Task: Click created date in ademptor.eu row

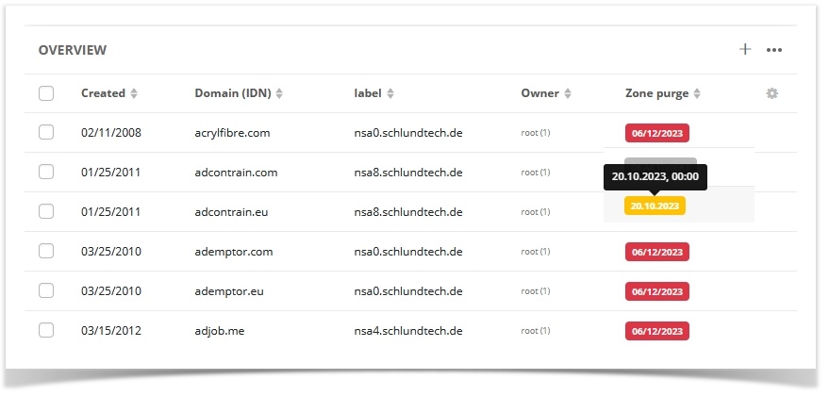Action: [x=111, y=291]
